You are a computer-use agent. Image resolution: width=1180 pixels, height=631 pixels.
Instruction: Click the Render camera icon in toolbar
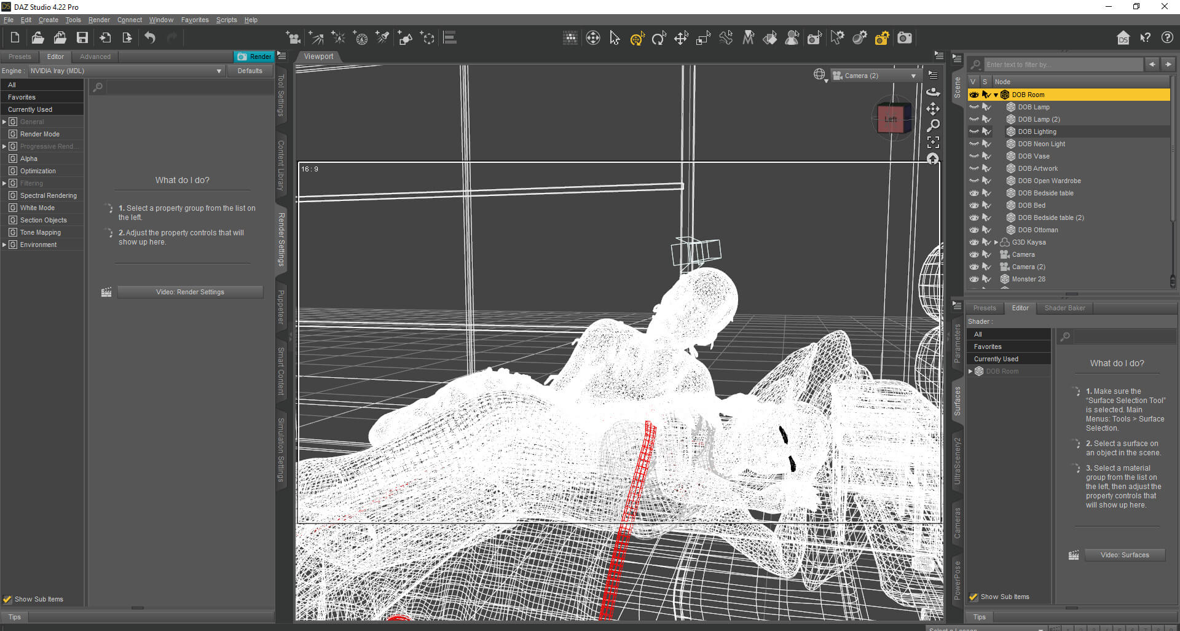(905, 38)
